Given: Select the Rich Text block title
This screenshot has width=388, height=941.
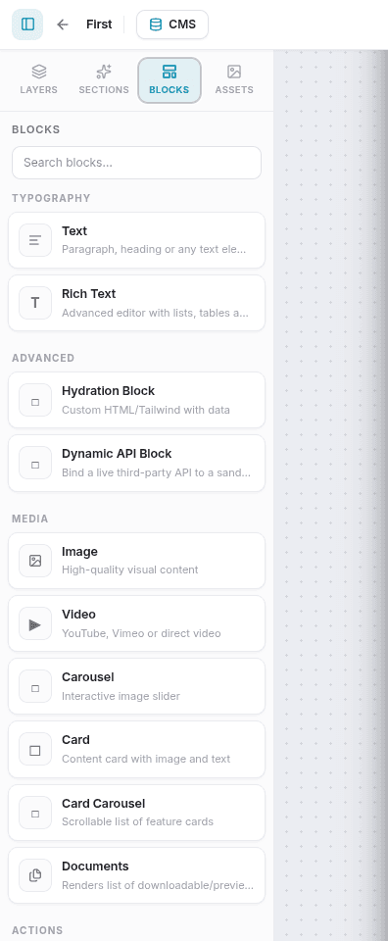Looking at the screenshot, I should (x=89, y=294).
